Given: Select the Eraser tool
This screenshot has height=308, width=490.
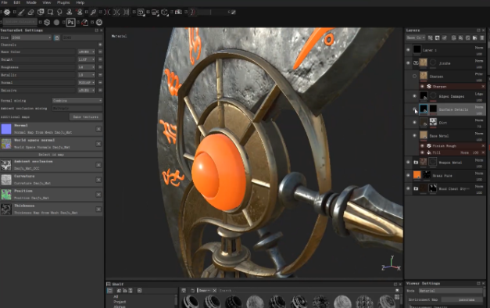Looking at the screenshot, I should point(30,13).
